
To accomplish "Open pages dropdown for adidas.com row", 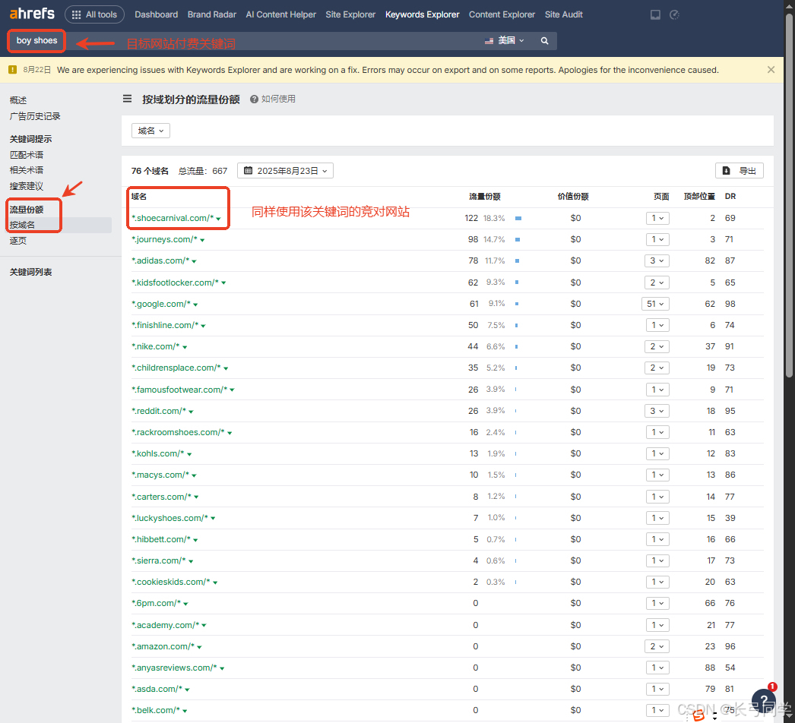I will 657,260.
